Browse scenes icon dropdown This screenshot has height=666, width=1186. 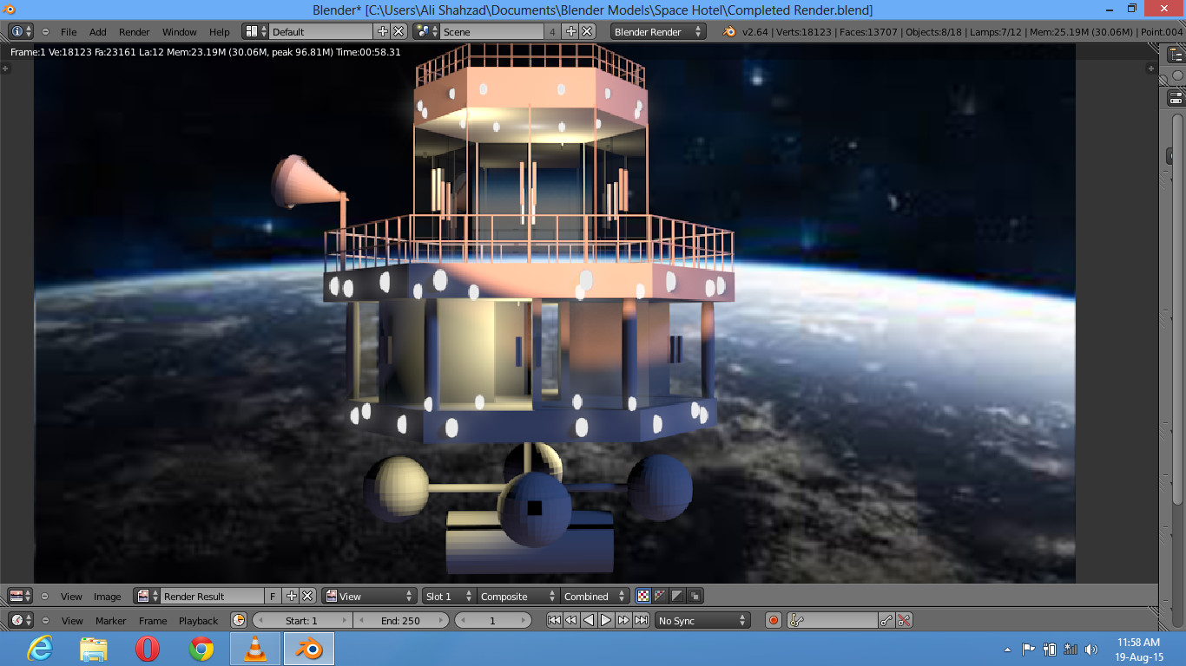426,31
